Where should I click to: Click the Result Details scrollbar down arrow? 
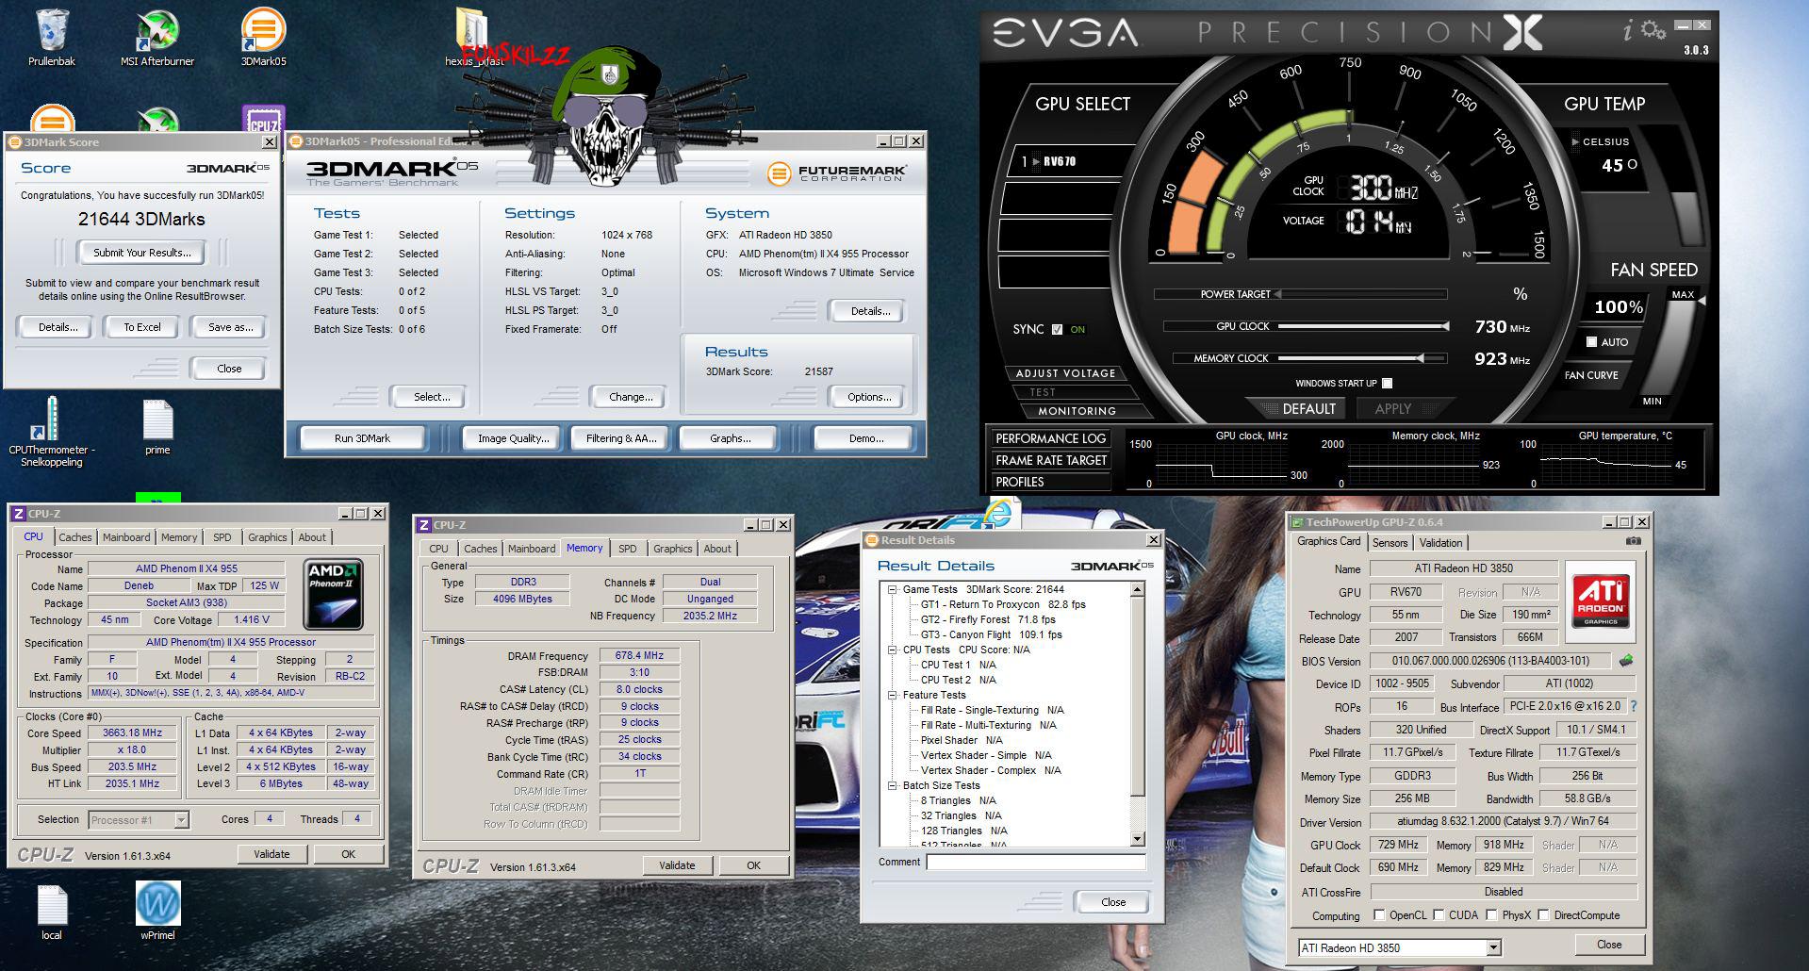1137,839
